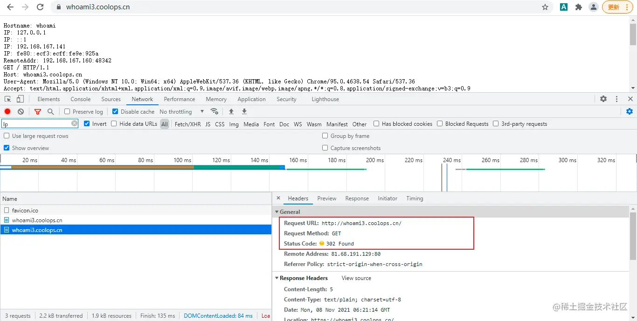This screenshot has height=321, width=637.
Task: Filter requests by Fetch/XHR
Action: (187, 124)
